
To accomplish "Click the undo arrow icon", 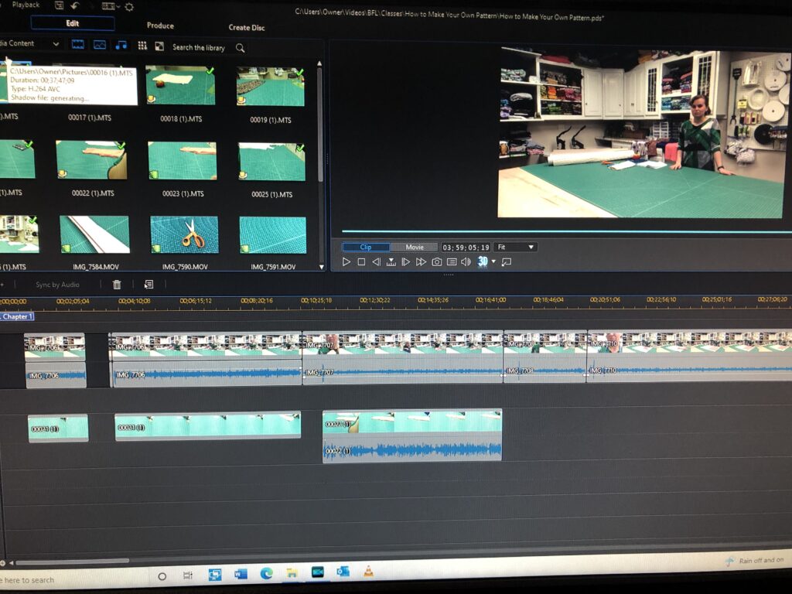I will (x=75, y=6).
